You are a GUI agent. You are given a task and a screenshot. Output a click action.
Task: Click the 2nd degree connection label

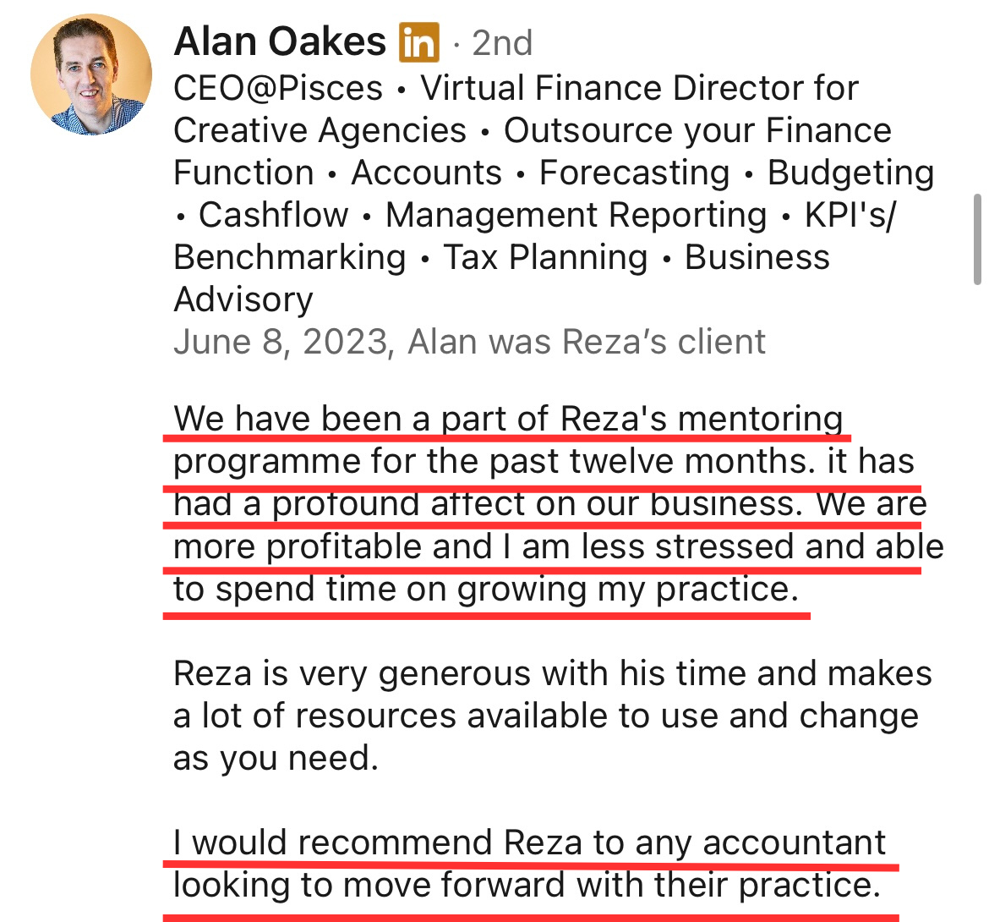[502, 43]
